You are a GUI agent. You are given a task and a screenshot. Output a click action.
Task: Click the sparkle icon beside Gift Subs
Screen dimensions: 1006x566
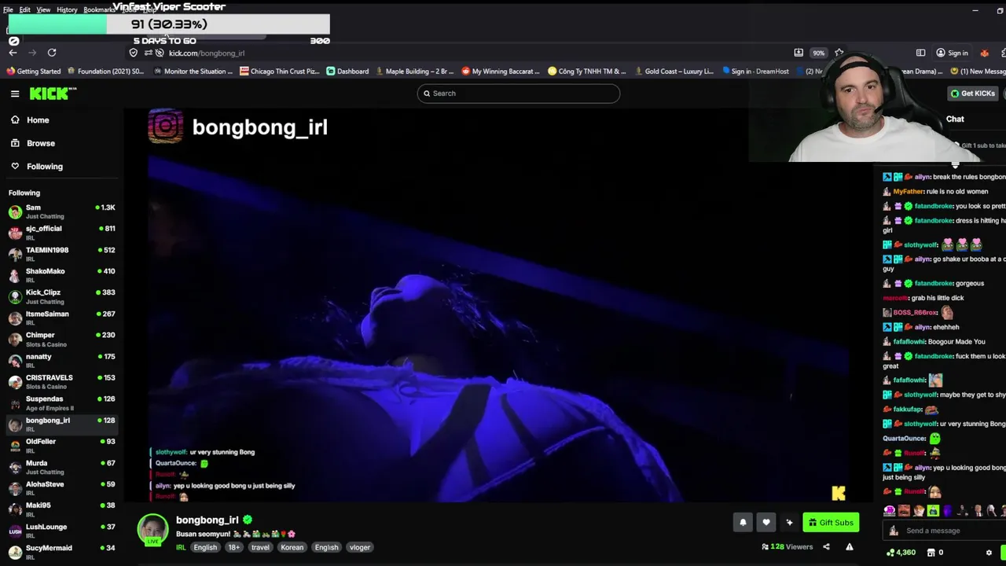click(789, 522)
